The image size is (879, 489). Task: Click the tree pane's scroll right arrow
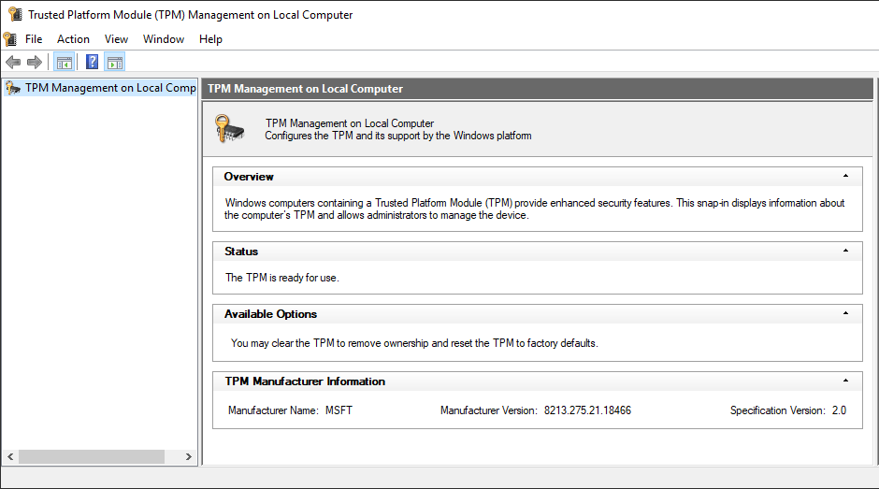click(x=188, y=457)
